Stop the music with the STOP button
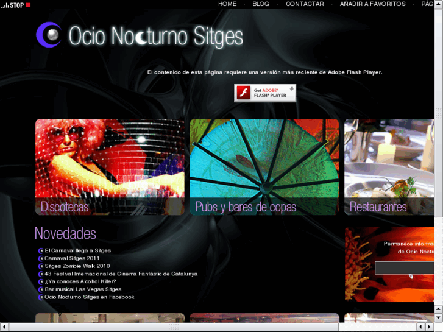 [20, 5]
